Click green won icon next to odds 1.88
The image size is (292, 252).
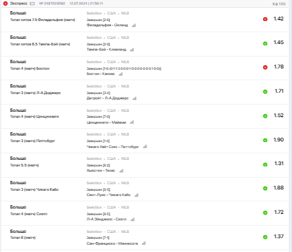pyautogui.click(x=265, y=188)
